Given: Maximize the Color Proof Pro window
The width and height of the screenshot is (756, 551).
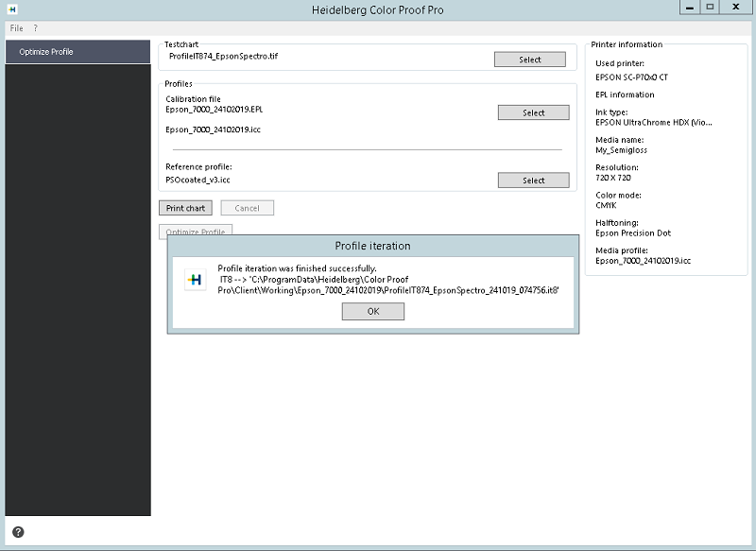Looking at the screenshot, I should (711, 8).
